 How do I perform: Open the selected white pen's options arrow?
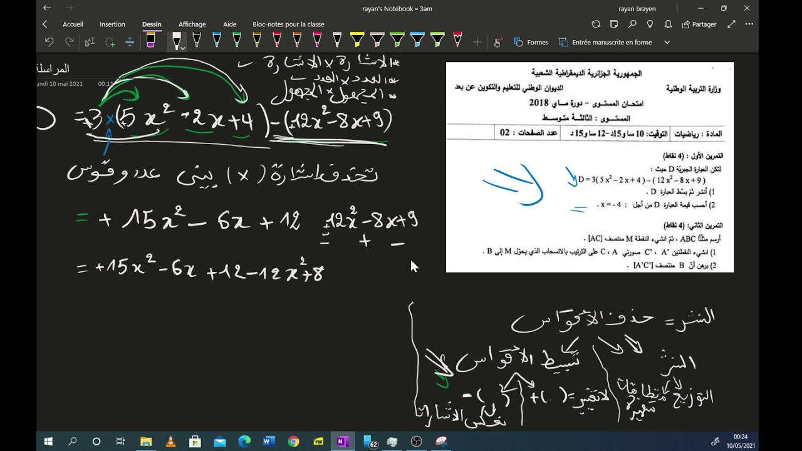[x=182, y=48]
